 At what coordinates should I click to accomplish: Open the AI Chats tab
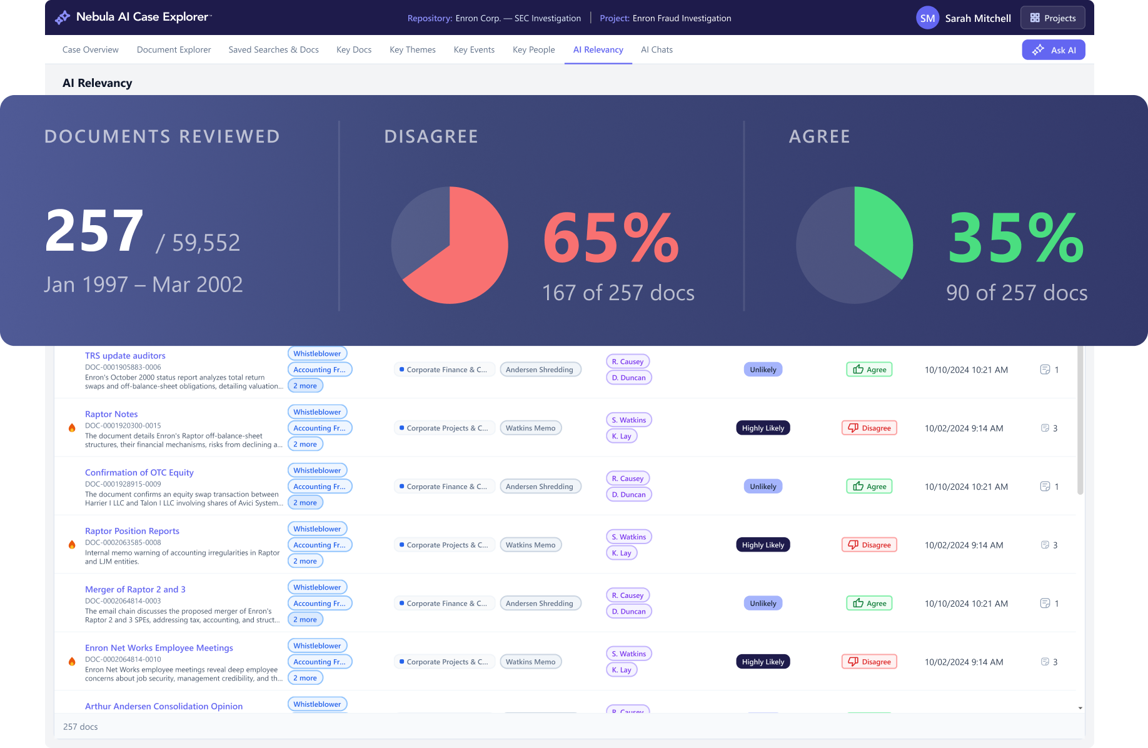[657, 49]
